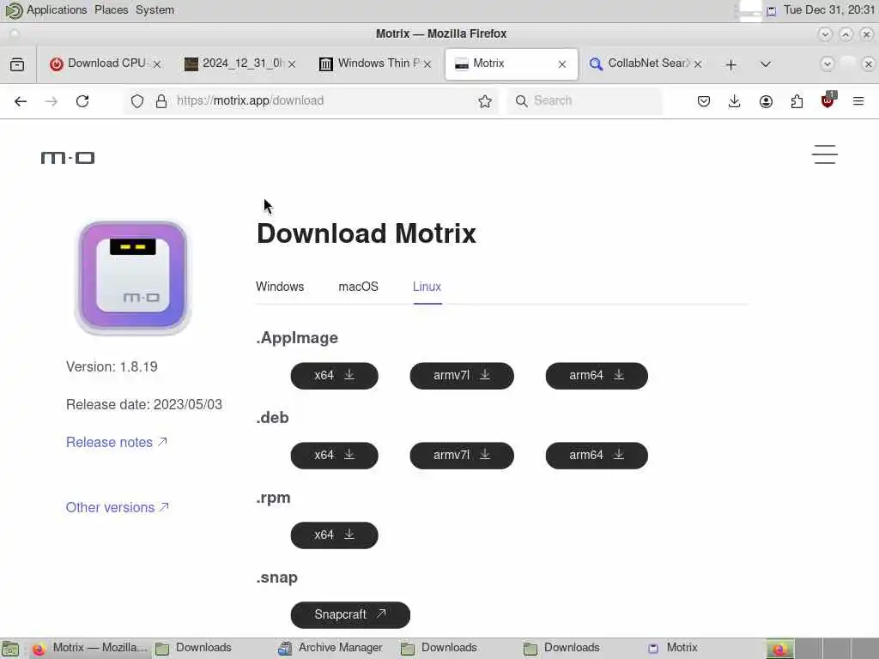Viewport: 879px width, 659px height.
Task: Click the Firefox search box
Action: pyautogui.click(x=585, y=101)
